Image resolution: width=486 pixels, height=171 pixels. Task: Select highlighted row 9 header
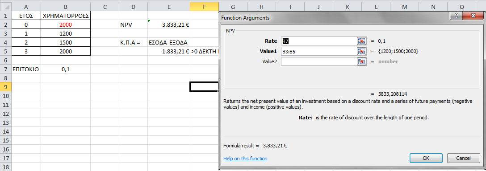pyautogui.click(x=5, y=86)
